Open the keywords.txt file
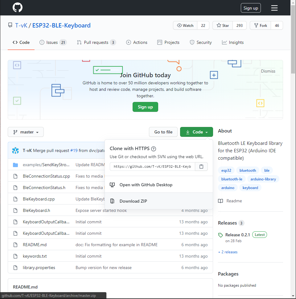This screenshot has height=299, width=296. [35, 256]
